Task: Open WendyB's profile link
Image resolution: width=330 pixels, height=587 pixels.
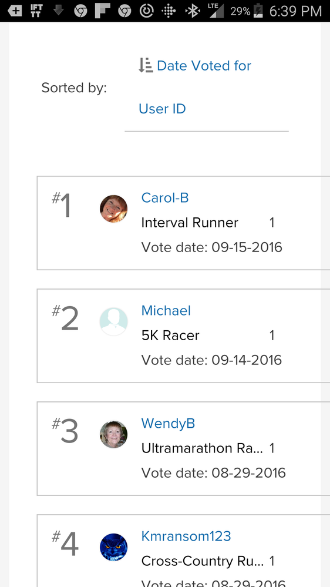Action: point(168,424)
